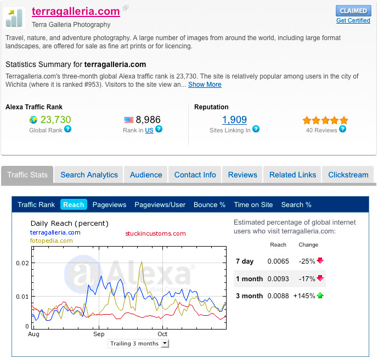Open the external link icon beside terragalleria.com

click(x=125, y=8)
